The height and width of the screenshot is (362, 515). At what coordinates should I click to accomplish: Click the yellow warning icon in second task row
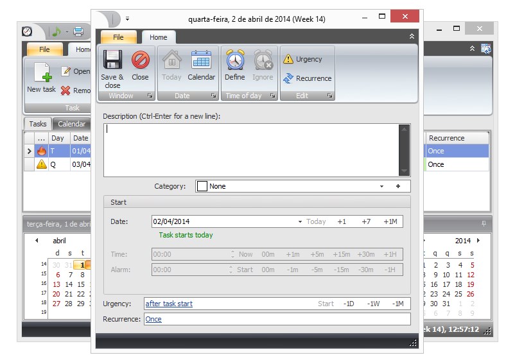[x=41, y=164]
